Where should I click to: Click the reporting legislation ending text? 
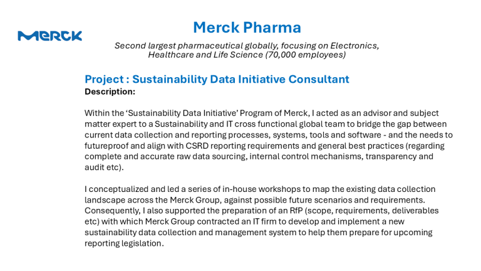[124, 243]
